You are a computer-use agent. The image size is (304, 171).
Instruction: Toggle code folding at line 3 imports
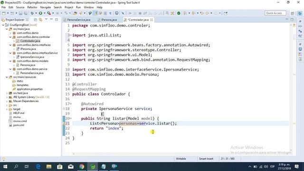coord(71,35)
